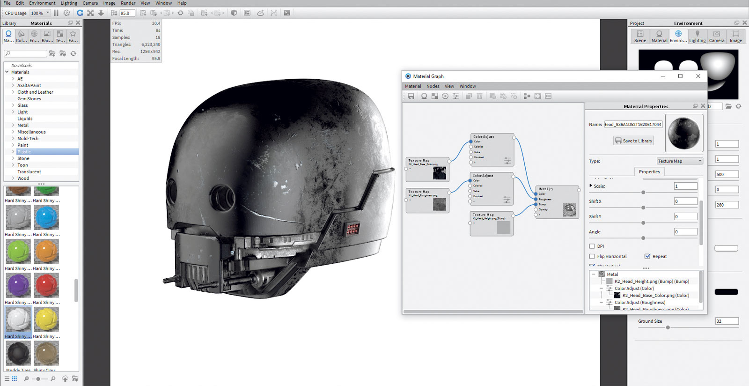Image resolution: width=749 pixels, height=386 pixels.
Task: Toggle the Flip Horizontal checkbox
Action: pyautogui.click(x=592, y=256)
